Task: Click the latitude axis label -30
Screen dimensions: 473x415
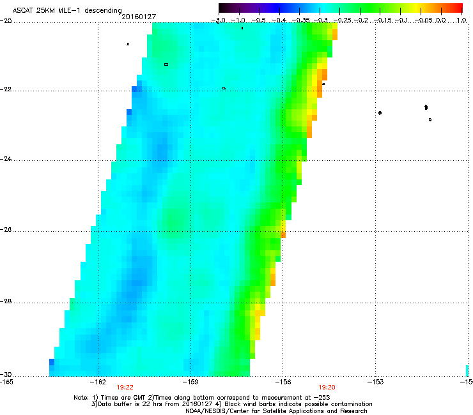Action: (x=6, y=374)
